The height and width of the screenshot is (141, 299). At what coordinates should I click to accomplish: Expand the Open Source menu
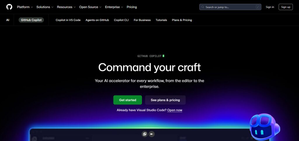pyautogui.click(x=91, y=7)
